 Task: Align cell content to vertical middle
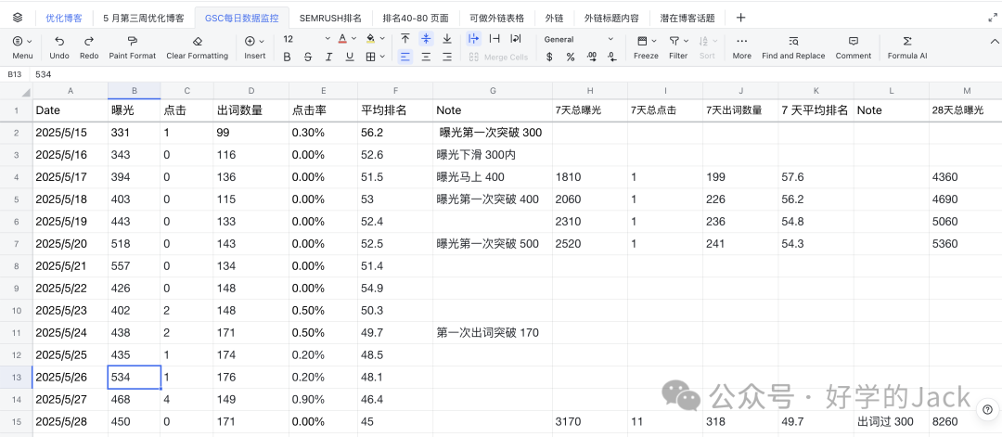[x=426, y=39]
